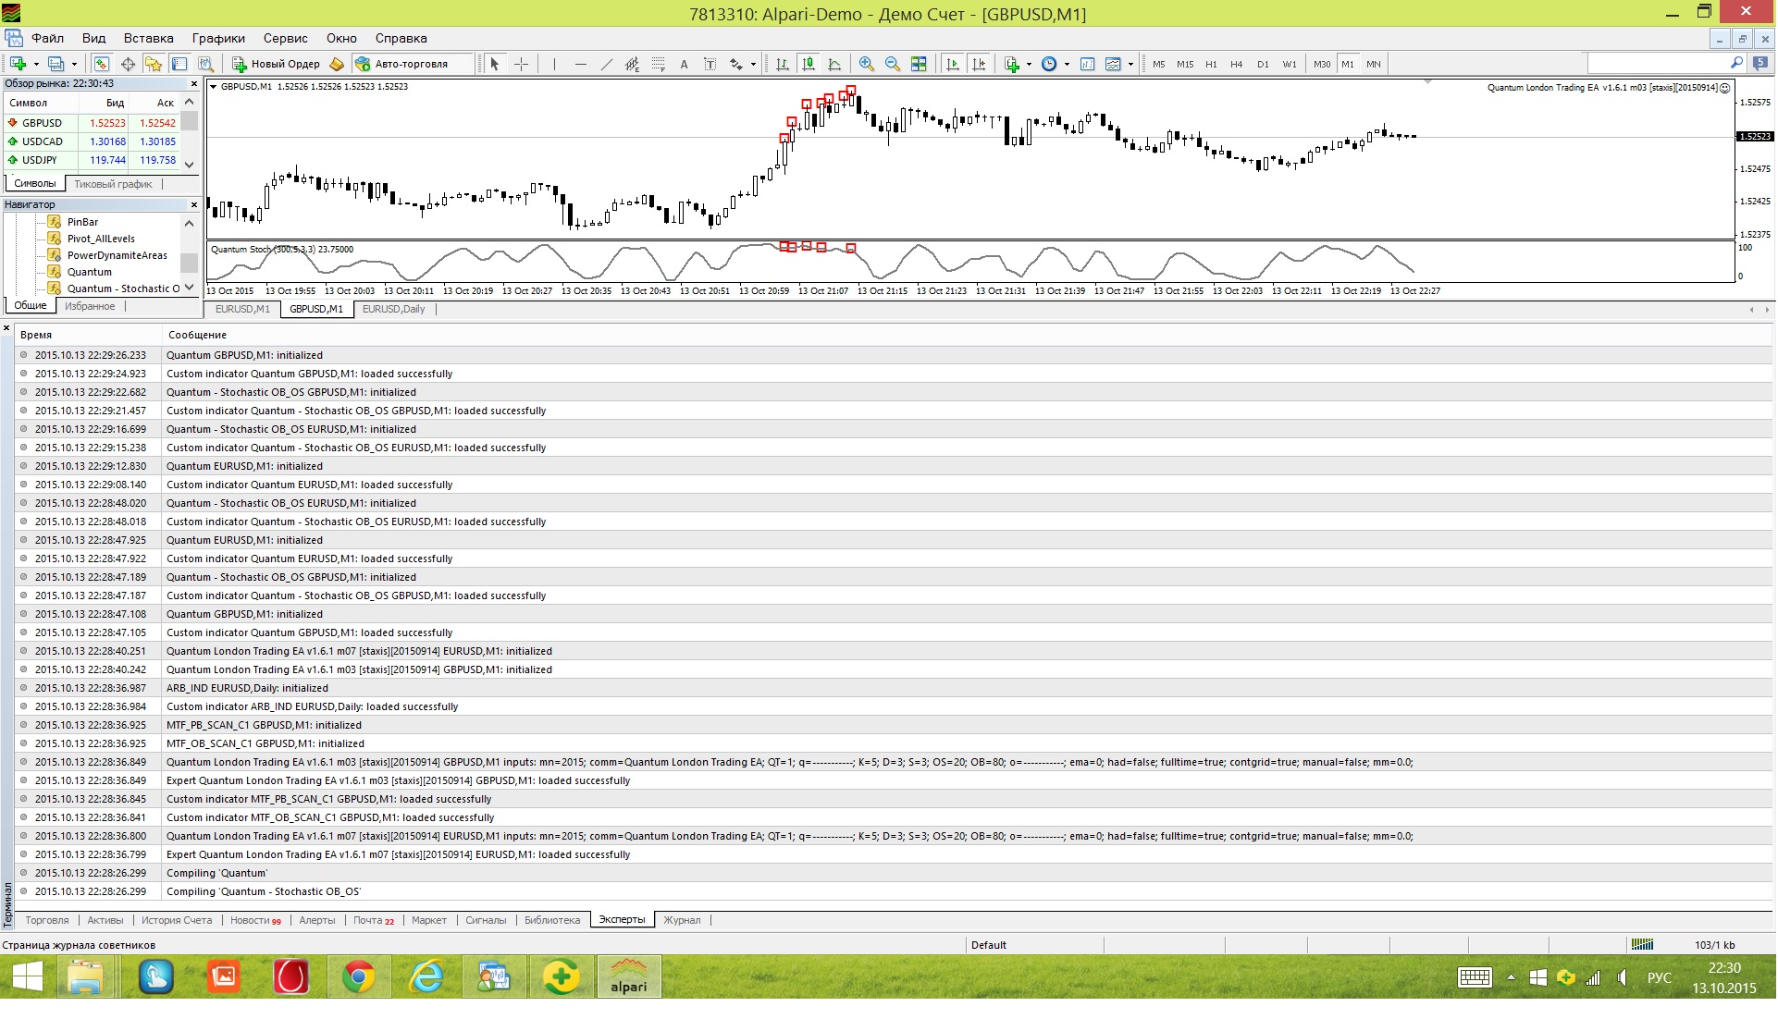Viewport: 1778px width, 1019px height.
Task: Select the D1 timeframe
Action: 1263,64
